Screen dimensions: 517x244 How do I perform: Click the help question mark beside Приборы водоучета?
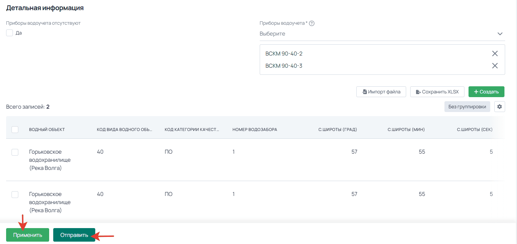pos(312,23)
